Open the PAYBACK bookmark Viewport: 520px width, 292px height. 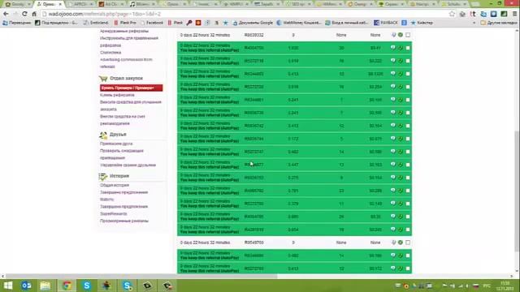[385, 23]
